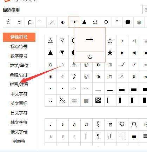
Task: Open the 中文字符 category
Action: 19,94
